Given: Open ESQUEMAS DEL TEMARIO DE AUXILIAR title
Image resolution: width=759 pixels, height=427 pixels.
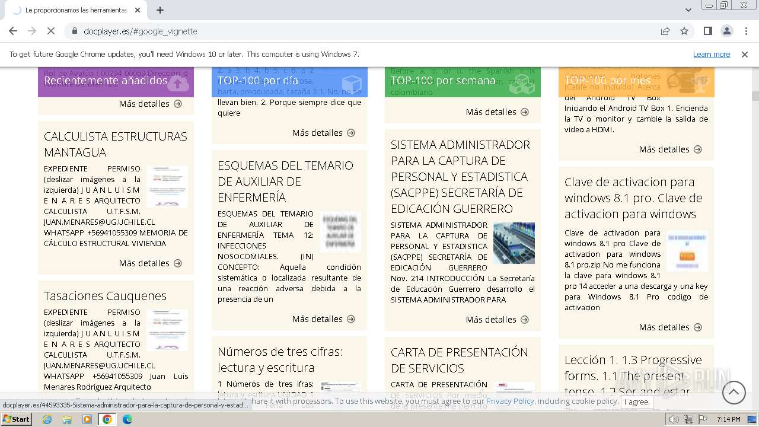Looking at the screenshot, I should click(x=285, y=181).
